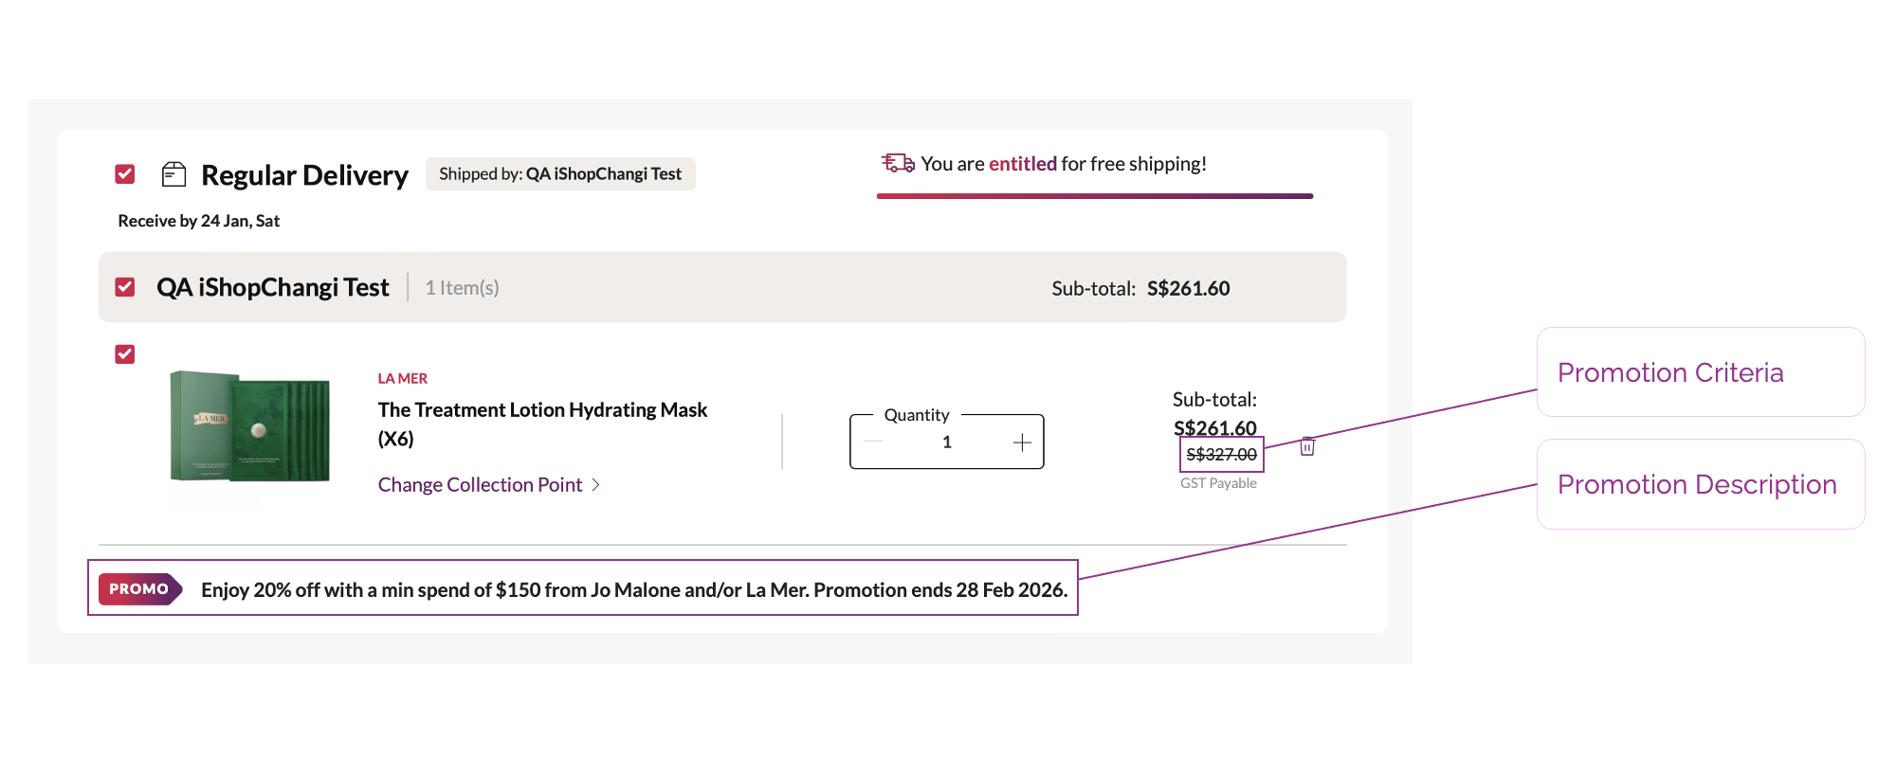Viewport: 1896px width, 758px height.
Task: Select the Promotion Criteria callout
Action: pyautogui.click(x=1700, y=372)
